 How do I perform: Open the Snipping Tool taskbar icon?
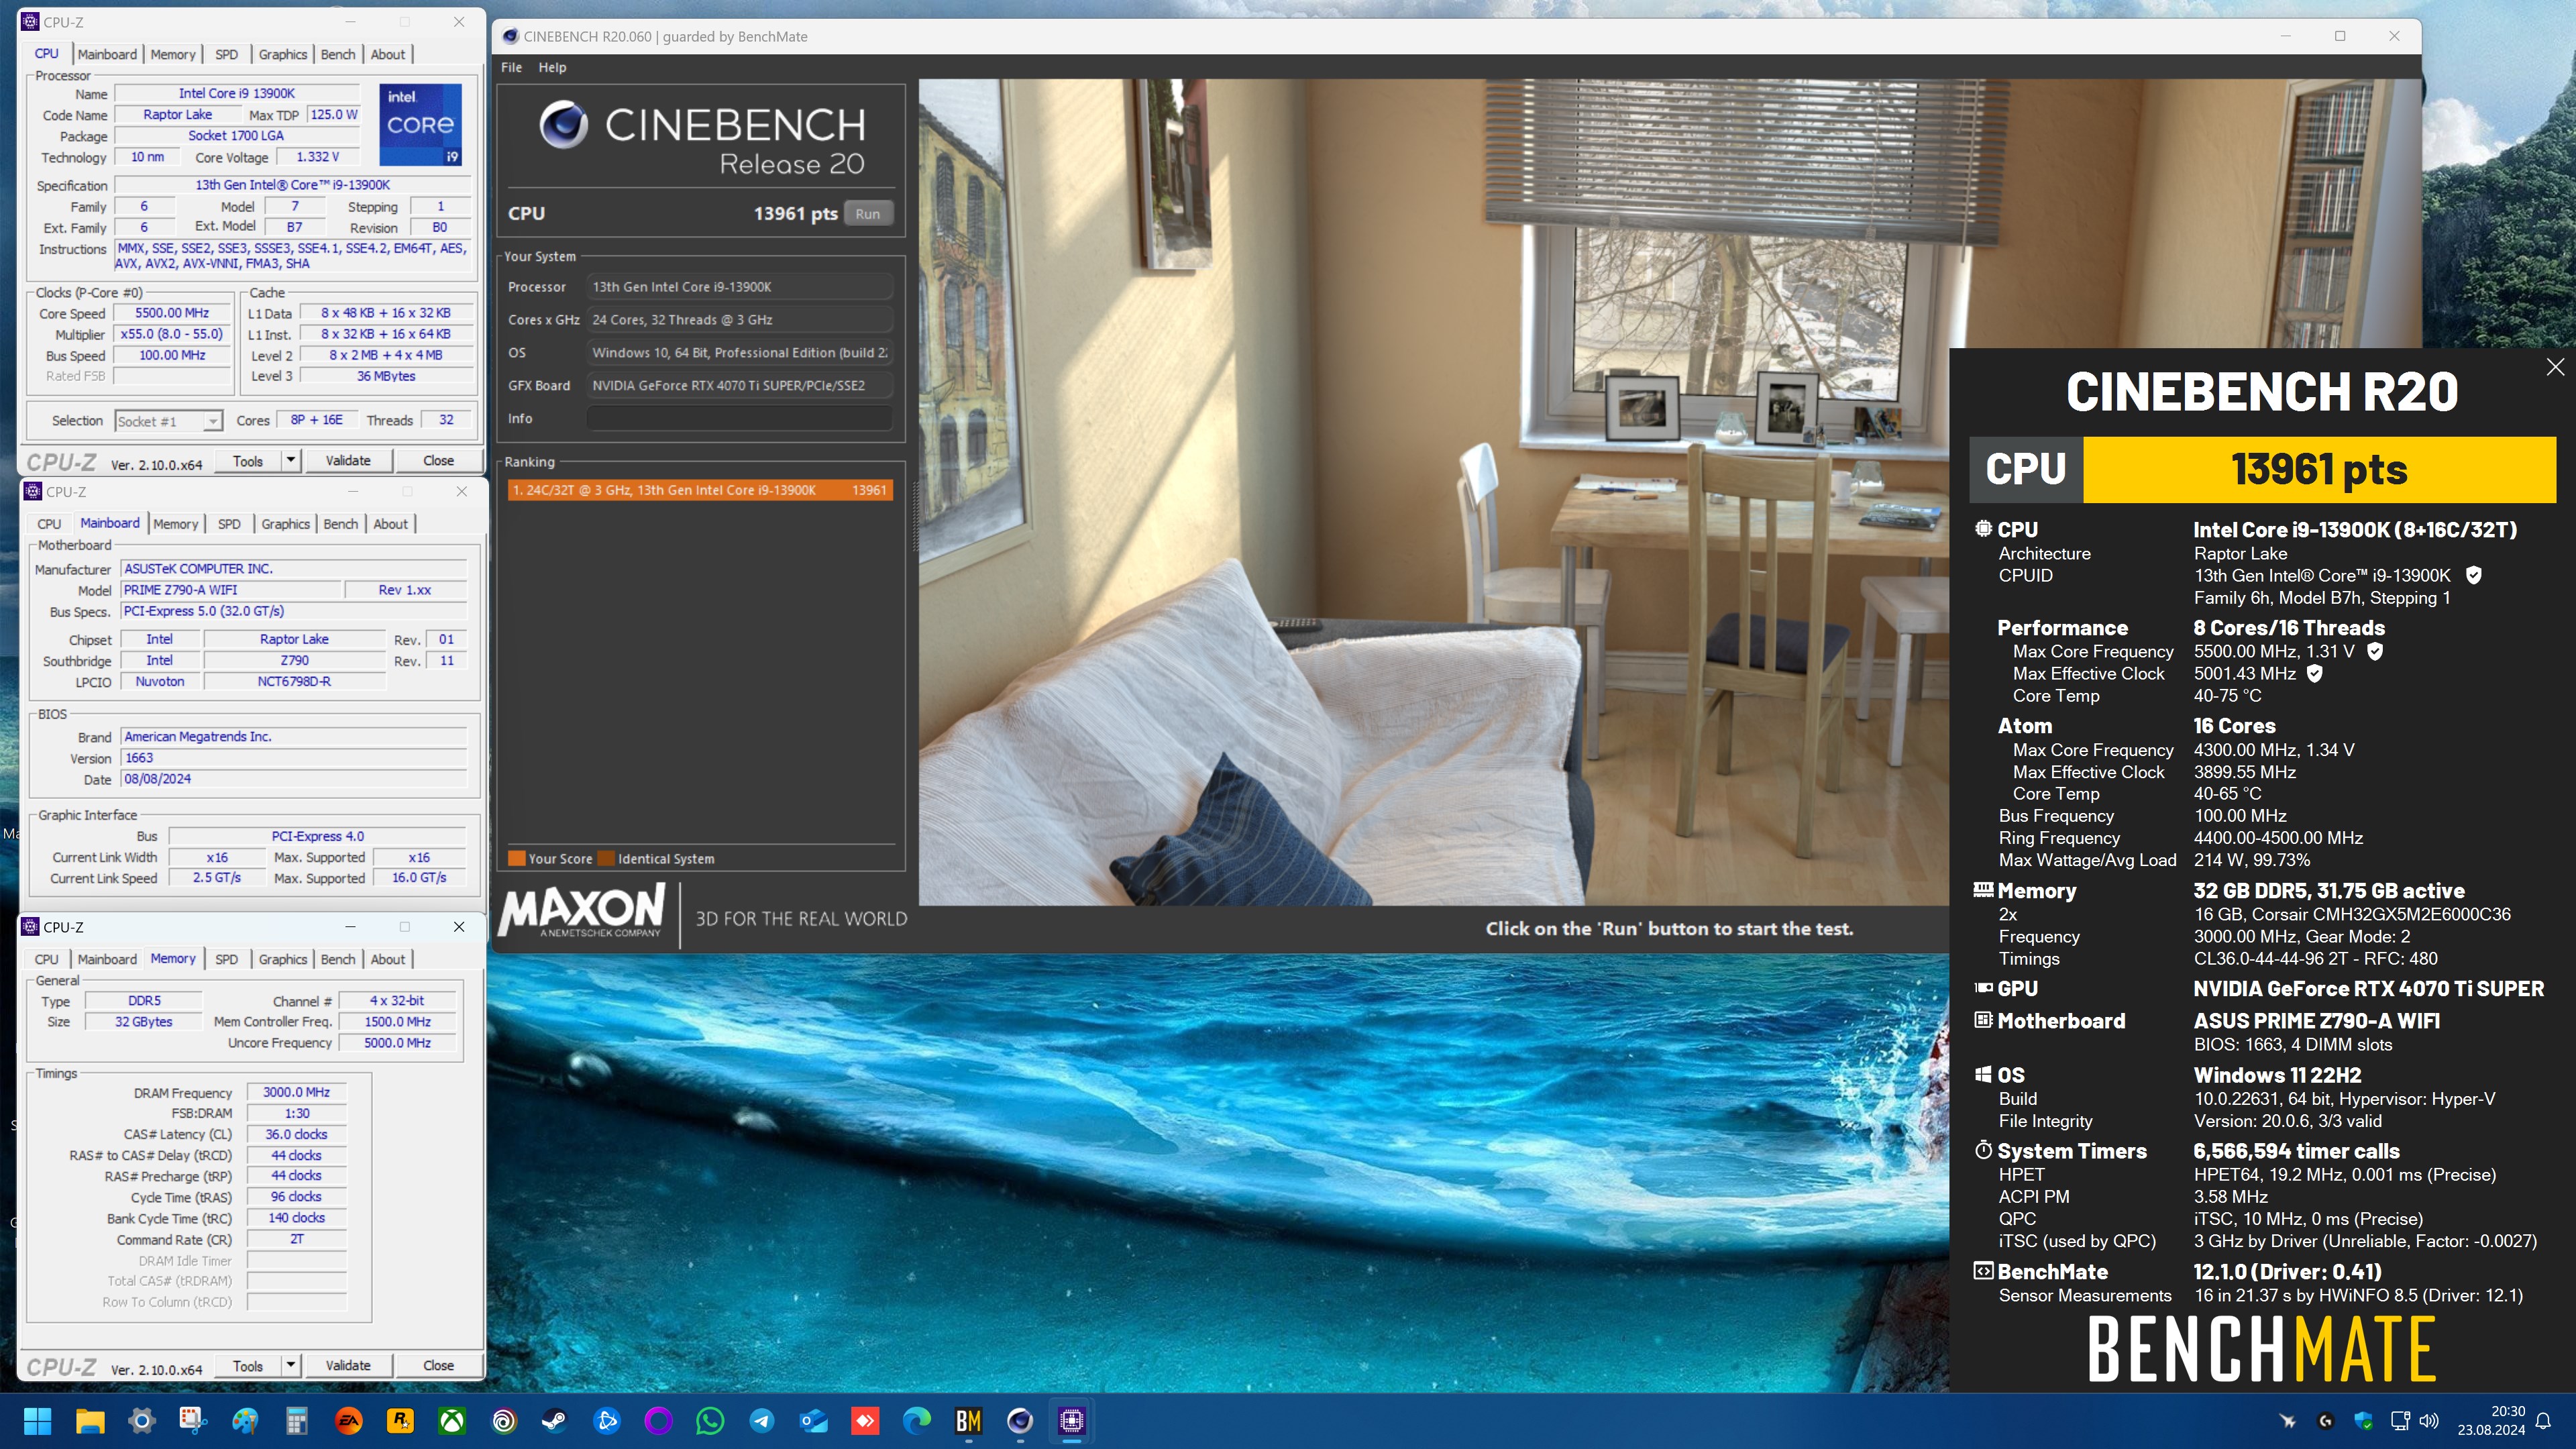(193, 1420)
